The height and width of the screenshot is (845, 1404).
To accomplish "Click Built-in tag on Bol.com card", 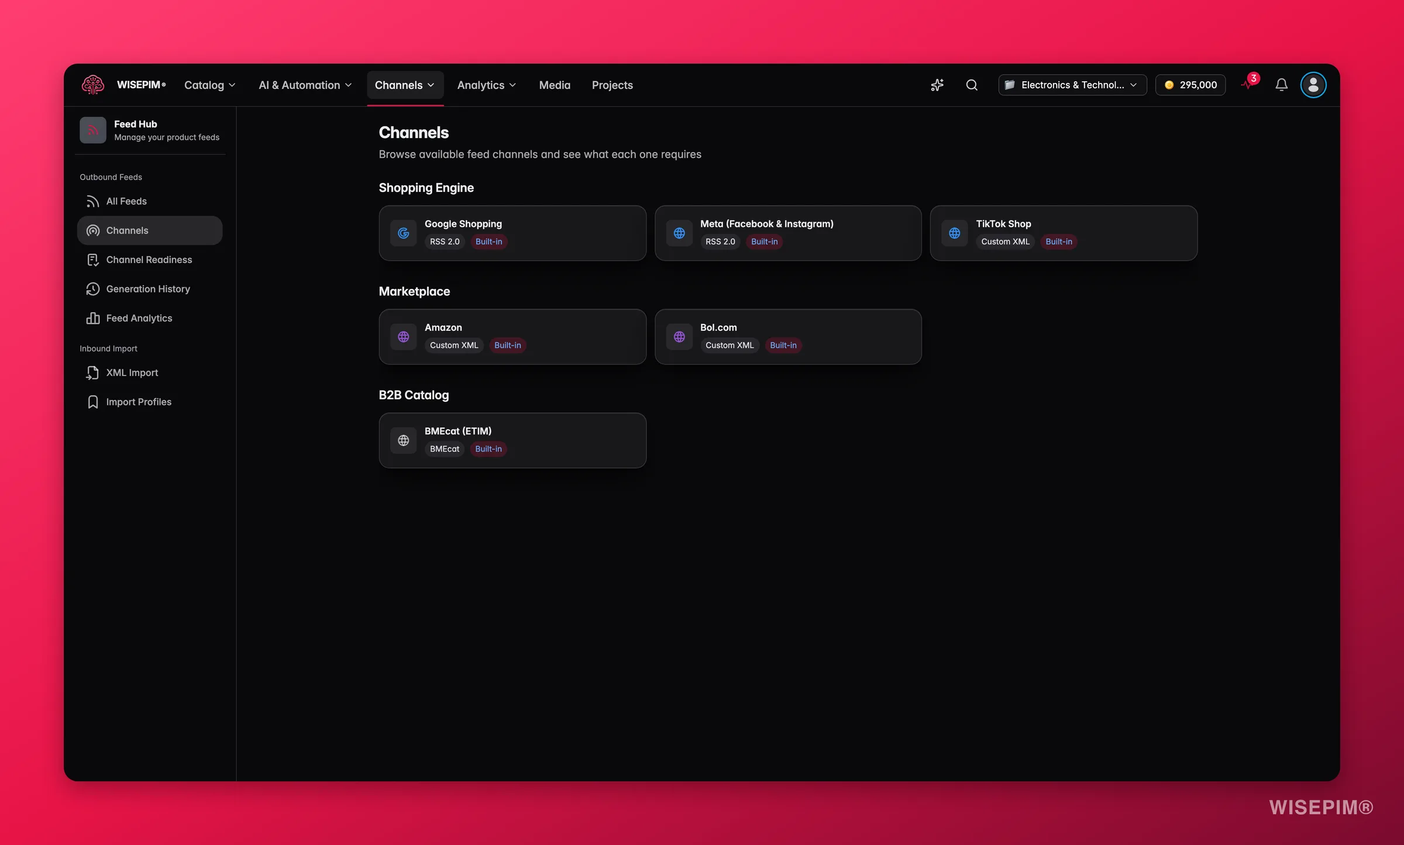I will click(783, 345).
